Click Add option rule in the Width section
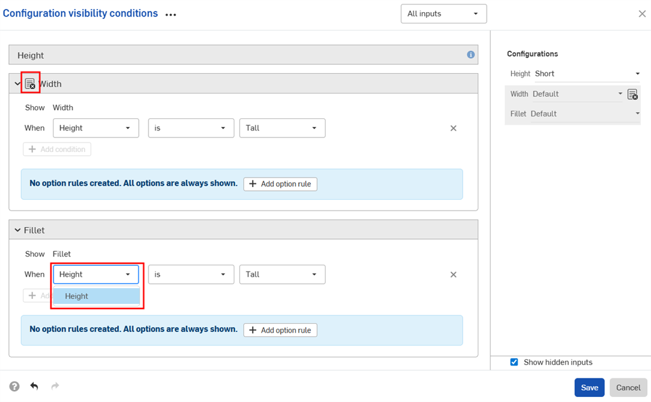Viewport: 651px width, 402px height. click(x=280, y=184)
